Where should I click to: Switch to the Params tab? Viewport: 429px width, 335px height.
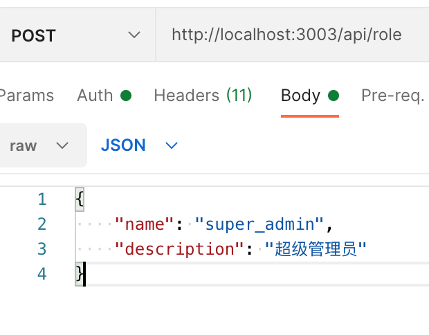click(x=26, y=96)
